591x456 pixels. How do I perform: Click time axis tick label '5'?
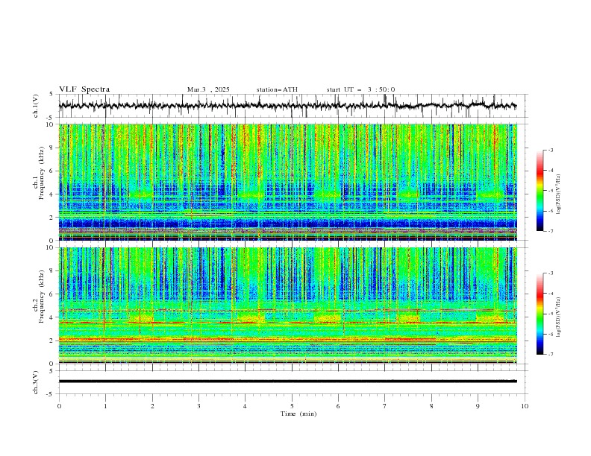292,406
